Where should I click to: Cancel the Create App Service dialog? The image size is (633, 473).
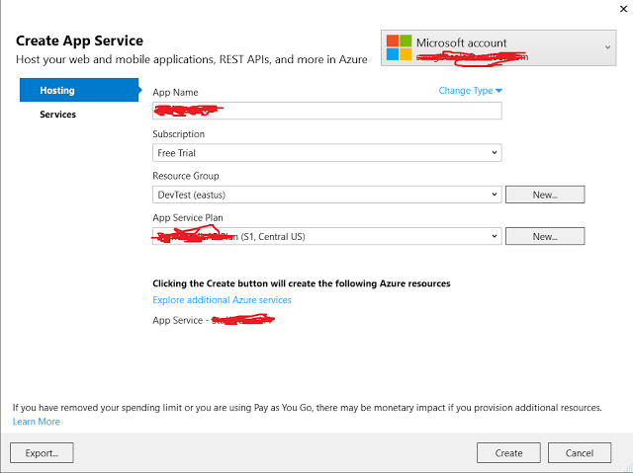click(580, 453)
